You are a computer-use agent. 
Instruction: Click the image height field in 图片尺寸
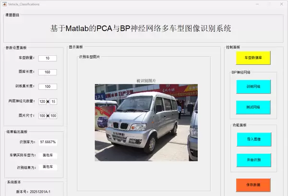(x=53, y=116)
